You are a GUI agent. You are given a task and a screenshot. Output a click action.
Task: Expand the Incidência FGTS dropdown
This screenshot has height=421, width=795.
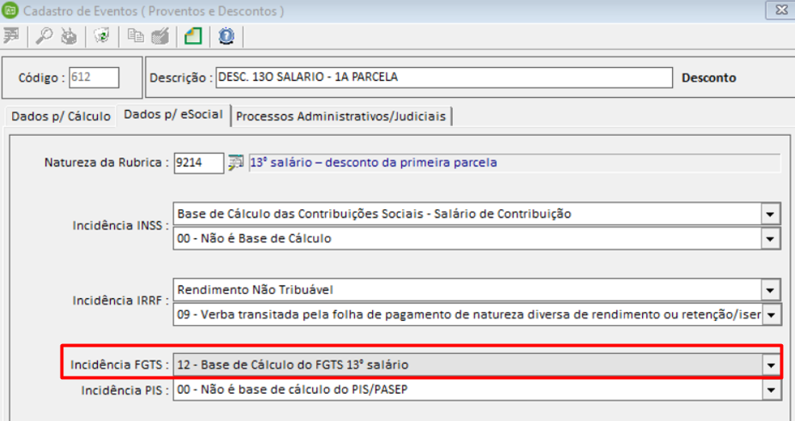click(x=771, y=365)
